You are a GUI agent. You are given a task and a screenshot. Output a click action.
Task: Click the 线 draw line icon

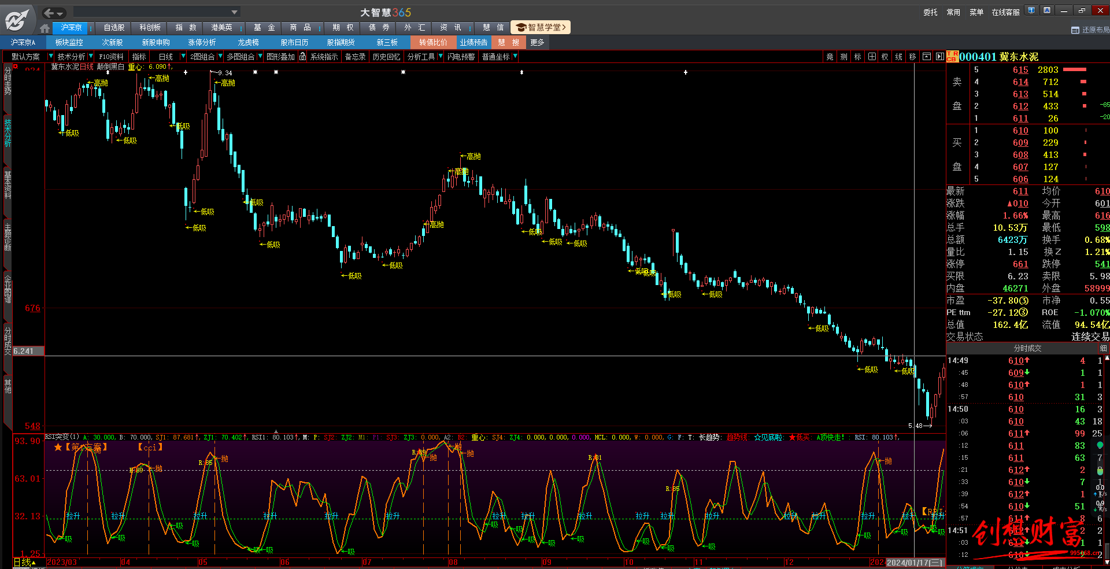(x=899, y=57)
